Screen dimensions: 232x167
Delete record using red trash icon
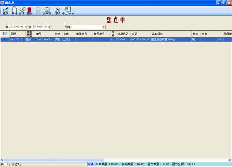pos(29,10)
